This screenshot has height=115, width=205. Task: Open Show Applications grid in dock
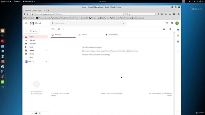point(3,87)
